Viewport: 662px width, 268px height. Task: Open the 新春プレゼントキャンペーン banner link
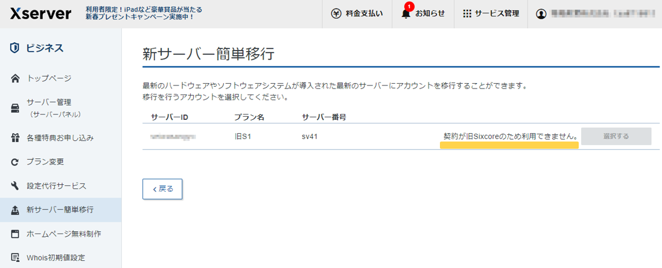pyautogui.click(x=144, y=13)
